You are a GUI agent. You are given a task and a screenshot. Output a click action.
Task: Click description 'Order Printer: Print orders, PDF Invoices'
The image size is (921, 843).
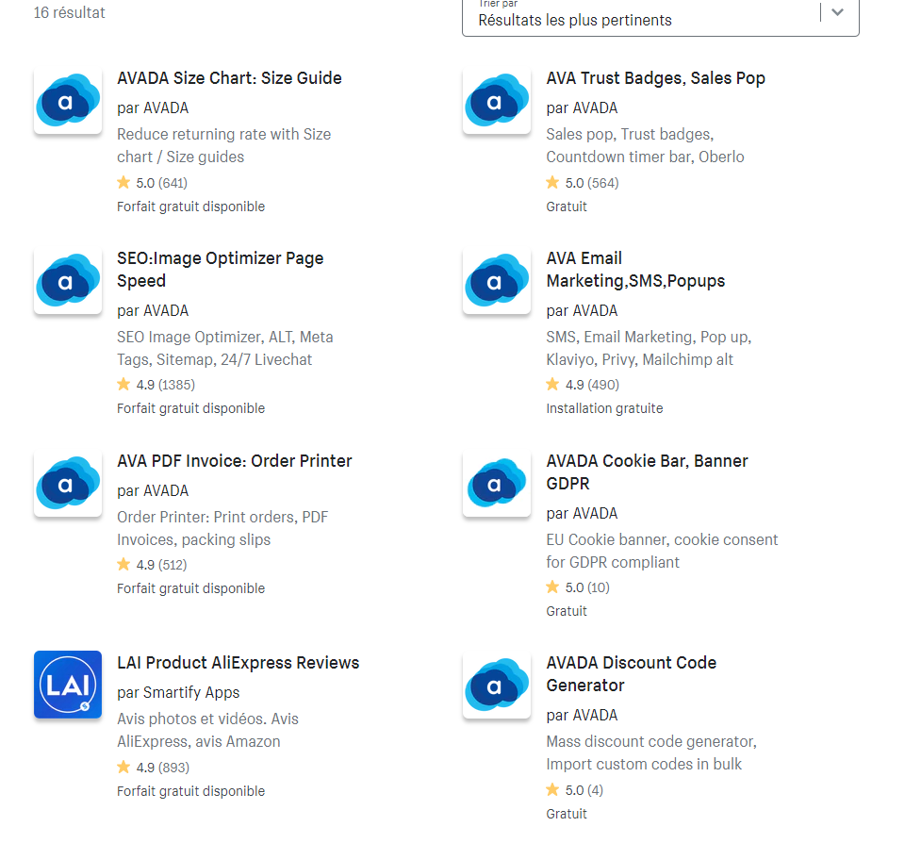tap(222, 528)
